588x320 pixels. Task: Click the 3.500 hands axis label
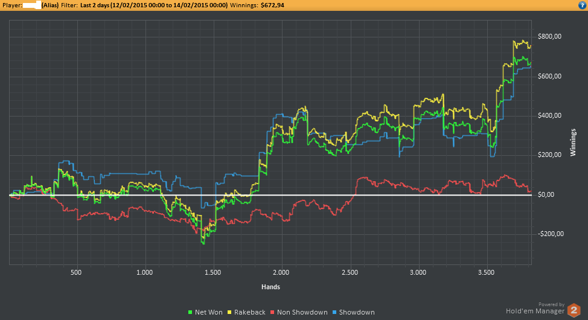[x=487, y=272]
